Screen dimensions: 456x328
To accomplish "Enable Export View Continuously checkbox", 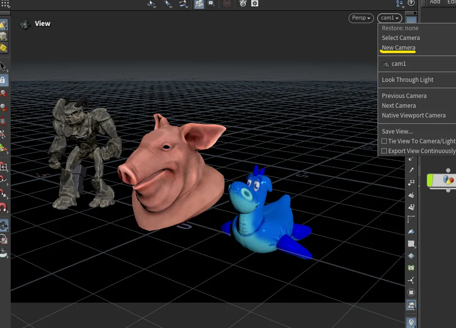I will [384, 151].
